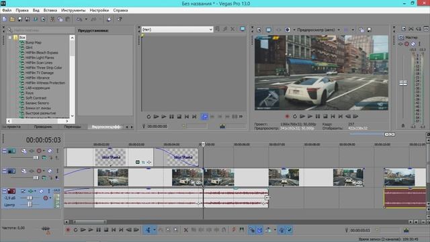Image resolution: width=430 pixels, height=242 pixels.
Task: Toggle Enable Snapping in timeline toolbar
Action: (252, 230)
